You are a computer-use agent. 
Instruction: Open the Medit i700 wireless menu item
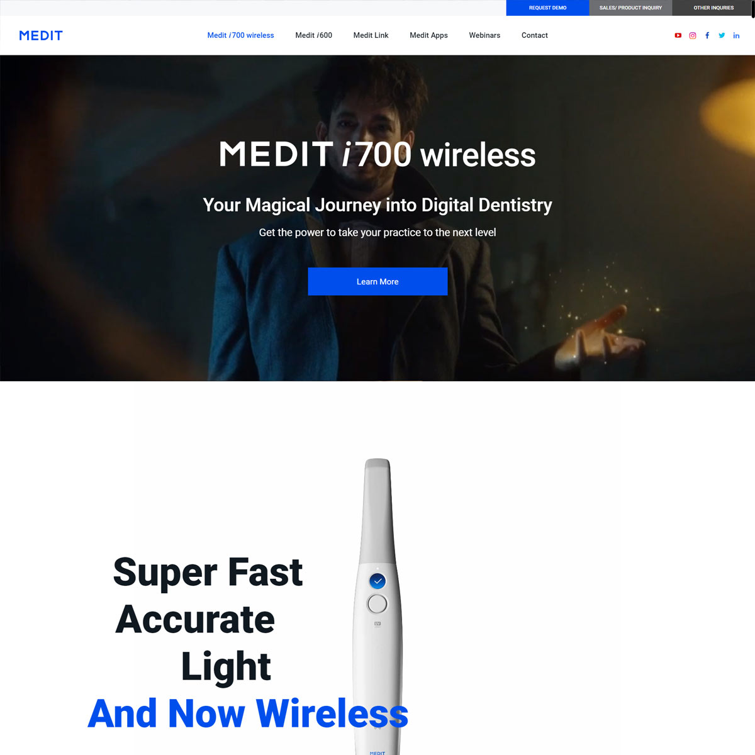[x=241, y=35]
